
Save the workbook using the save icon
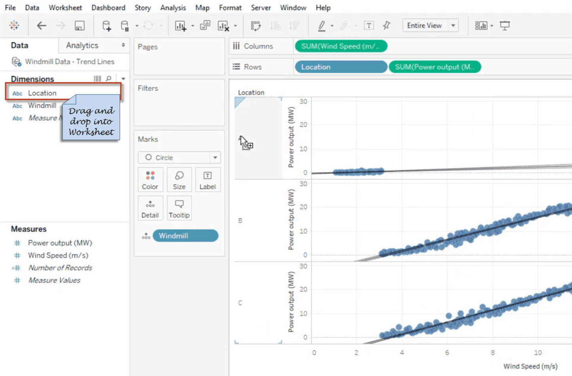79,25
